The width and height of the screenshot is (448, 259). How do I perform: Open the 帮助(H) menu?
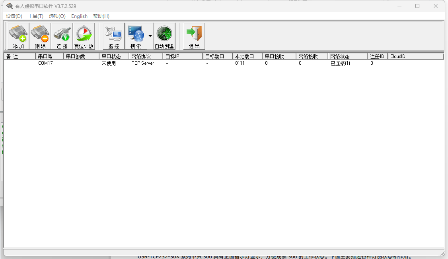pos(101,16)
